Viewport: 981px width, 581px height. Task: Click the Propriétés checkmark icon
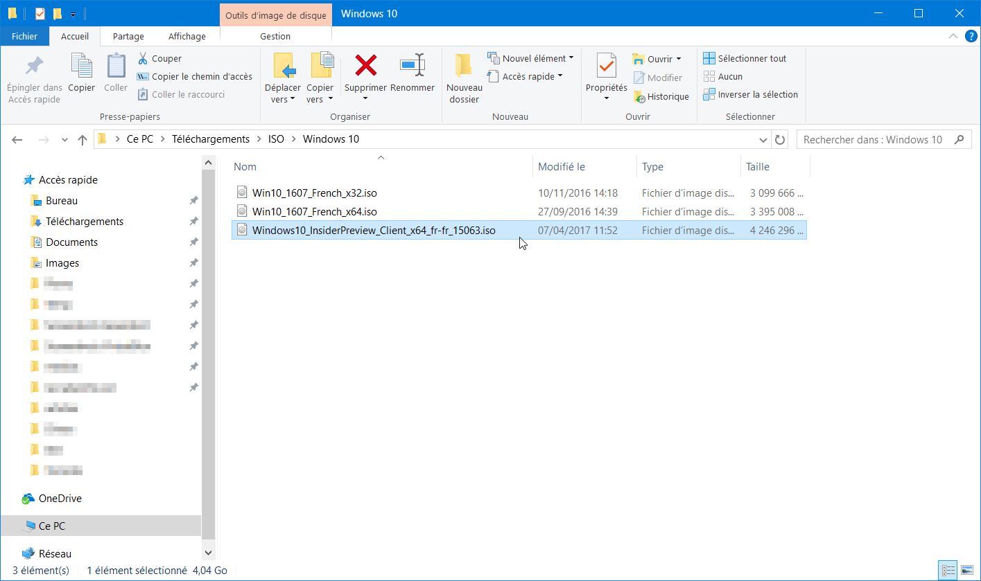pyautogui.click(x=607, y=66)
